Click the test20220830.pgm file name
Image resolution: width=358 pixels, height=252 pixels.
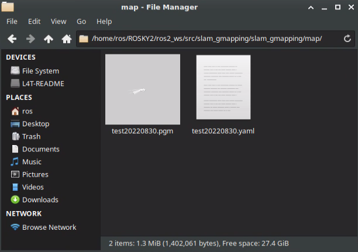click(143, 131)
